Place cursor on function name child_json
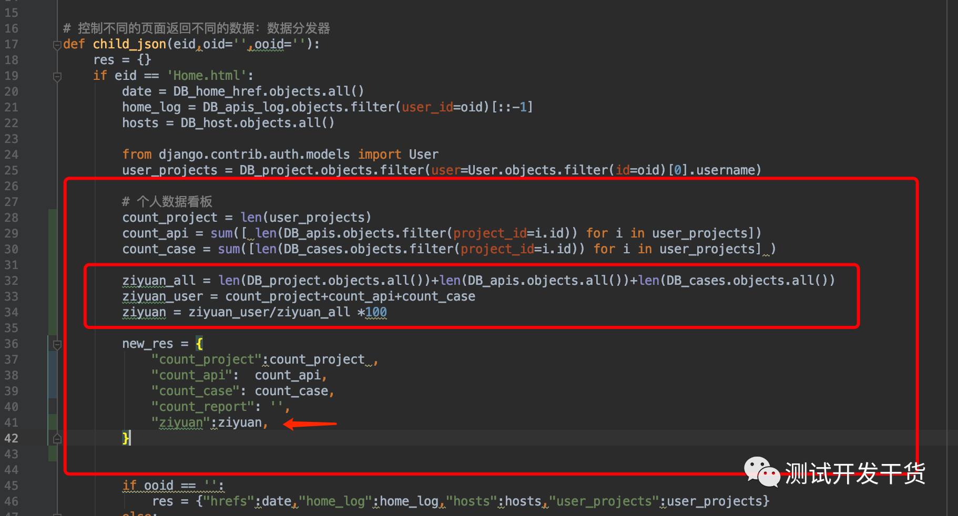 (129, 44)
